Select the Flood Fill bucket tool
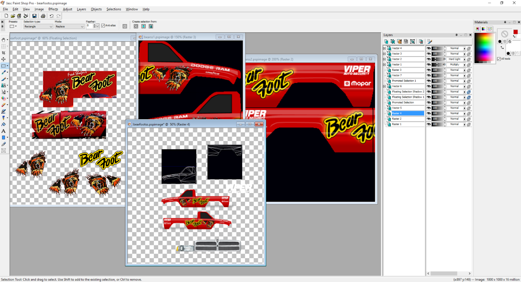Viewport: 521px width, 282px height. (4, 124)
